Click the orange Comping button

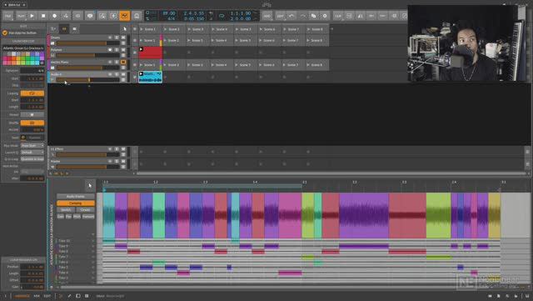(x=76, y=203)
